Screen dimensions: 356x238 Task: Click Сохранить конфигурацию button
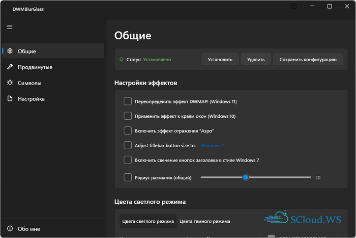pos(307,60)
